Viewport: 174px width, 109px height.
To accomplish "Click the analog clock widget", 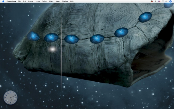I will click(x=10, y=97).
